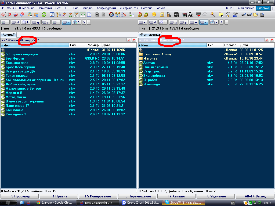
Task: Select the Комедії folder tab
Action: (x=8, y=35)
